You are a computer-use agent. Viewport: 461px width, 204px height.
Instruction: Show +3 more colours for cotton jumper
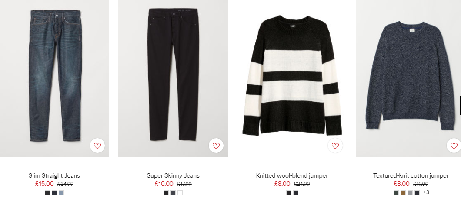click(426, 192)
